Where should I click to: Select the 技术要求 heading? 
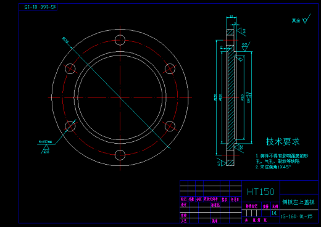(x=283, y=141)
